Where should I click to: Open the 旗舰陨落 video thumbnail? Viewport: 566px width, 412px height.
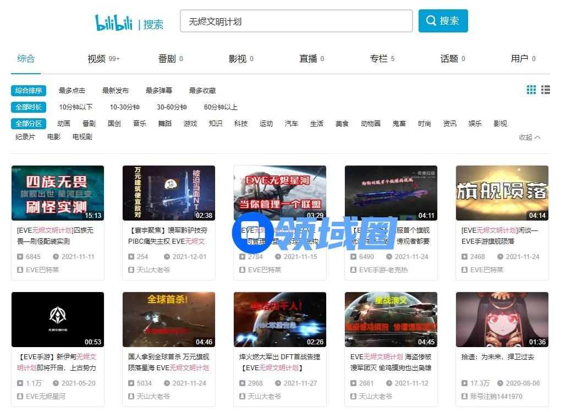tap(502, 193)
